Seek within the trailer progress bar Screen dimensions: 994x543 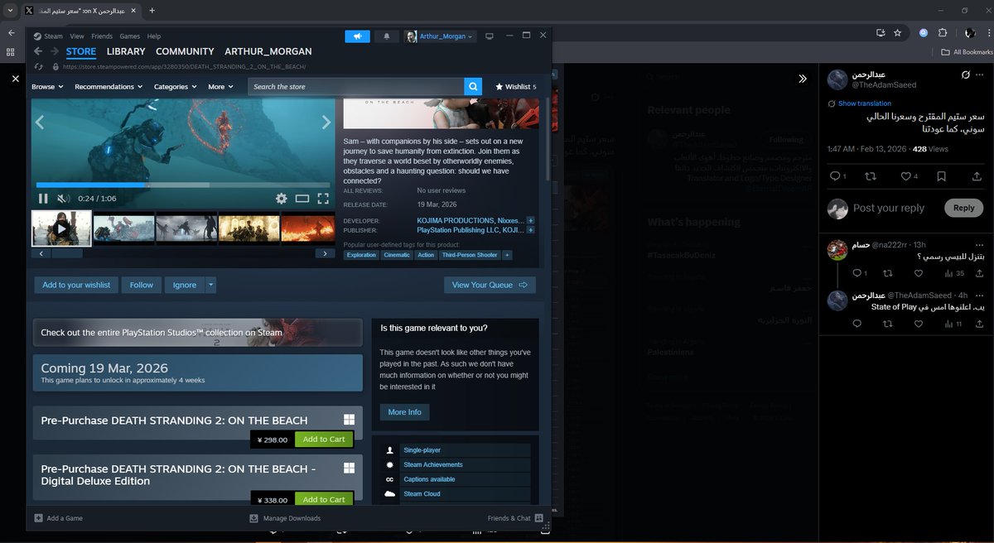click(182, 185)
